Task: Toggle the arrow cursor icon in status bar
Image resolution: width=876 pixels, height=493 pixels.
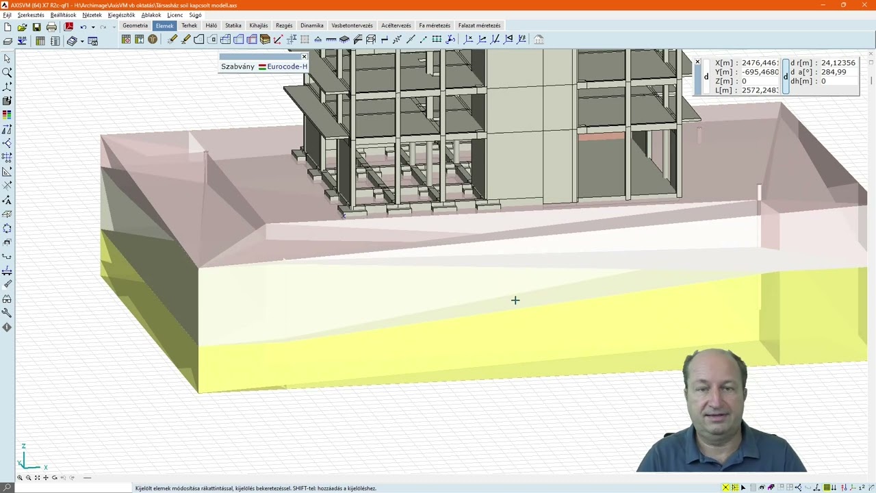Action: point(743,488)
